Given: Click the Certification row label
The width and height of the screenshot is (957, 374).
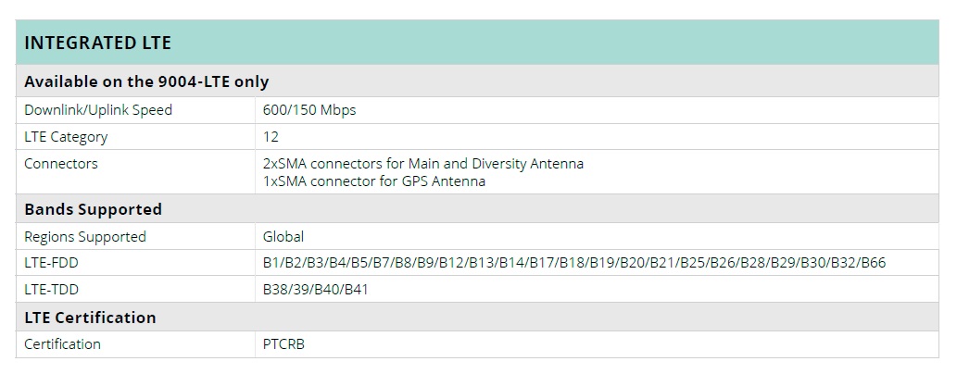Looking at the screenshot, I should pos(62,344).
